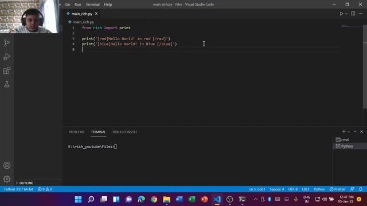Click the editor vertical scrollbar
367x206 pixels.
(x=365, y=66)
